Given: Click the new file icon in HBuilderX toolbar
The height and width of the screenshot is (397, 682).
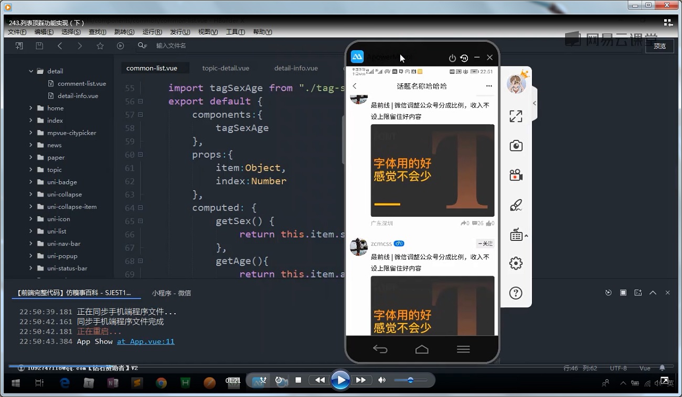Looking at the screenshot, I should point(19,46).
